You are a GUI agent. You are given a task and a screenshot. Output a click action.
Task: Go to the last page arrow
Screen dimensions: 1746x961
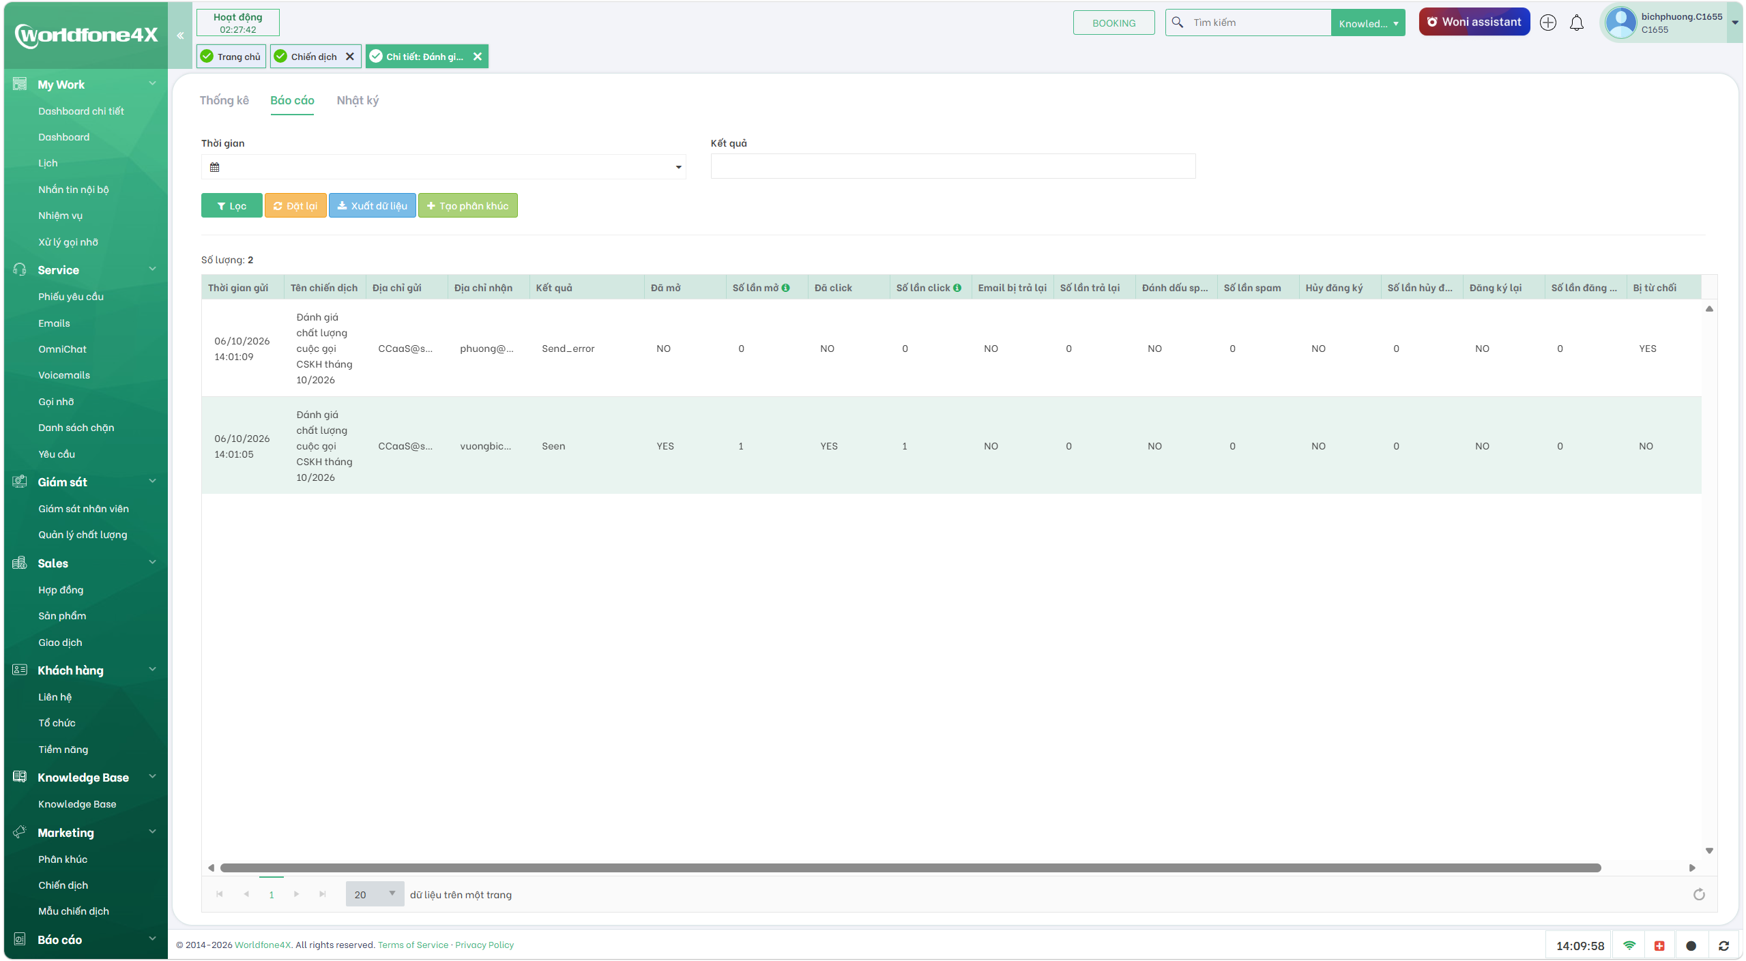pos(323,894)
